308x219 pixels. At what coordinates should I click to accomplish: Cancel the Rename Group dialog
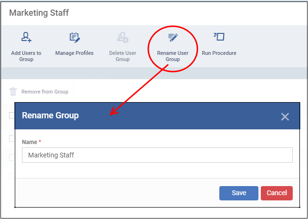[277, 193]
